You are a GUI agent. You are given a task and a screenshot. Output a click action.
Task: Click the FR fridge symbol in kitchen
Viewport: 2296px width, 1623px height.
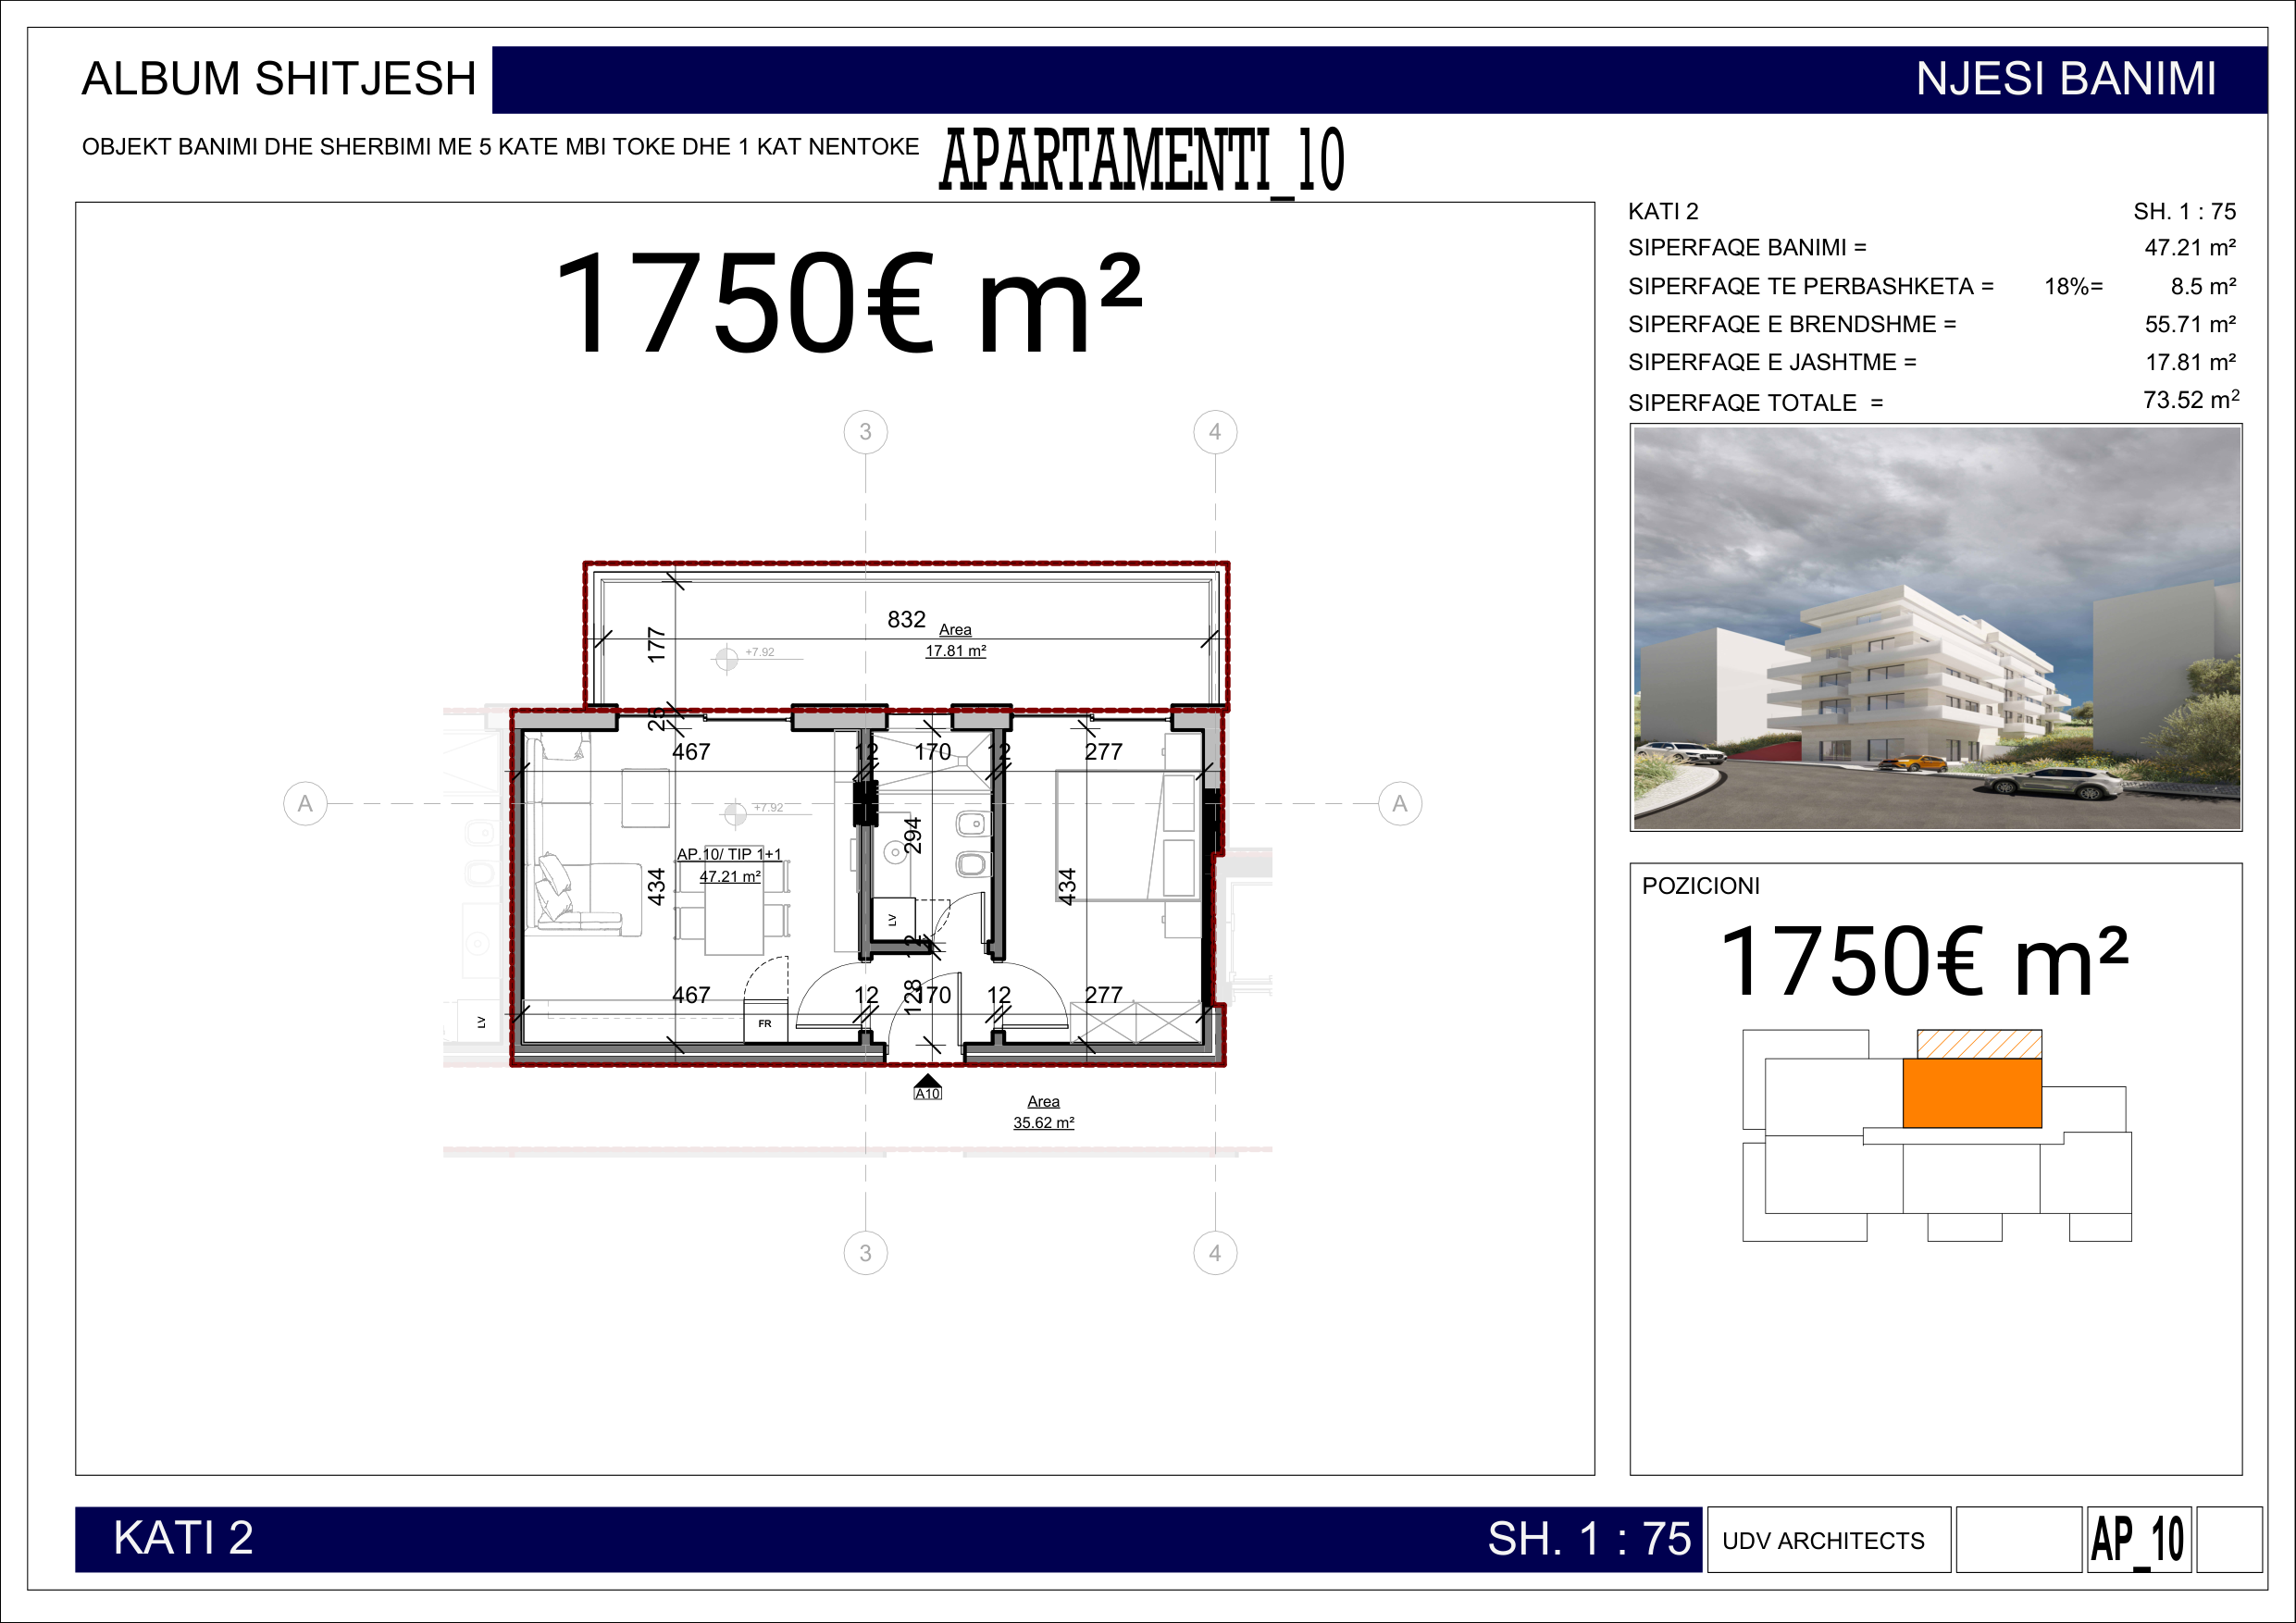pos(765,1023)
